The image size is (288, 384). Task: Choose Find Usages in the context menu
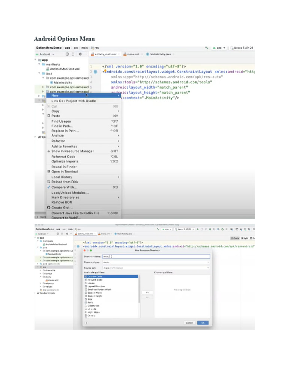(84, 121)
